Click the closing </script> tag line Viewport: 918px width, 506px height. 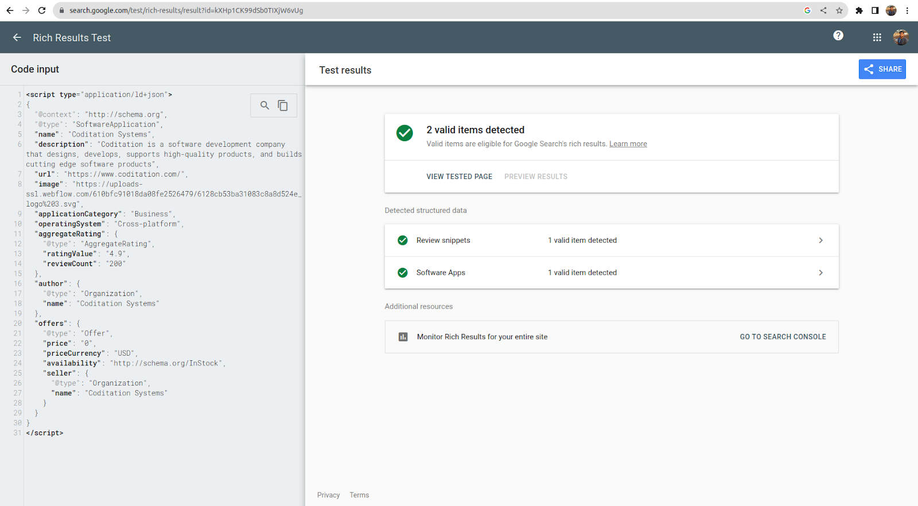(x=45, y=433)
